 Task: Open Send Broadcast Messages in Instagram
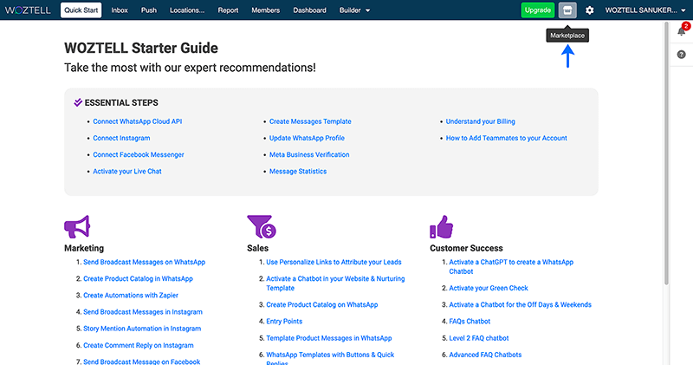point(143,312)
